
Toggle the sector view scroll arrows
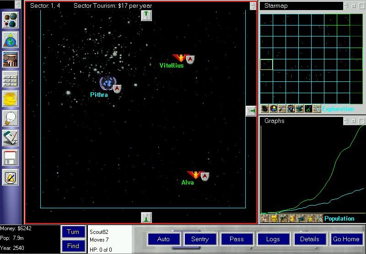[x=253, y=6]
